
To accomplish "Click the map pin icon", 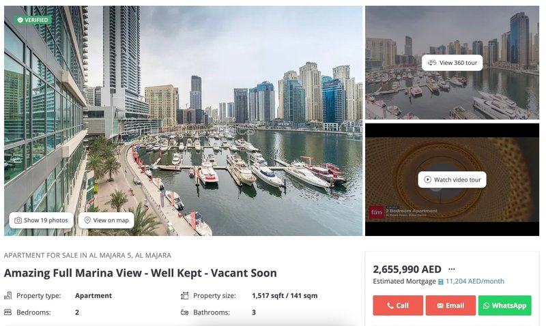I will tap(87, 220).
